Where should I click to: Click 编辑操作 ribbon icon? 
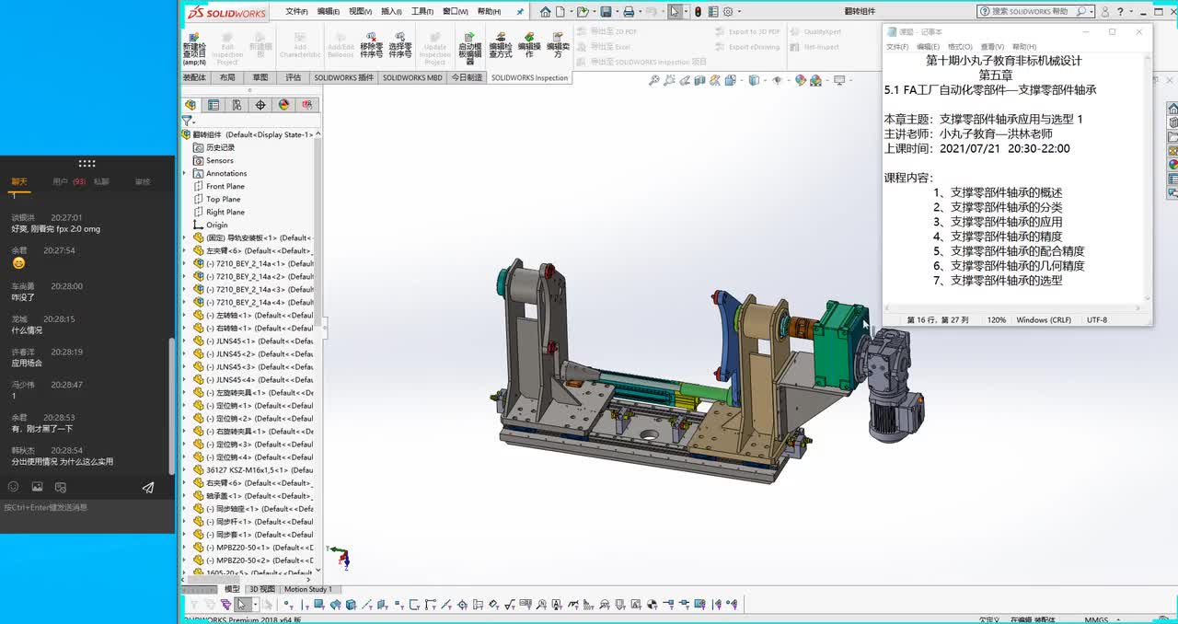coord(529,44)
